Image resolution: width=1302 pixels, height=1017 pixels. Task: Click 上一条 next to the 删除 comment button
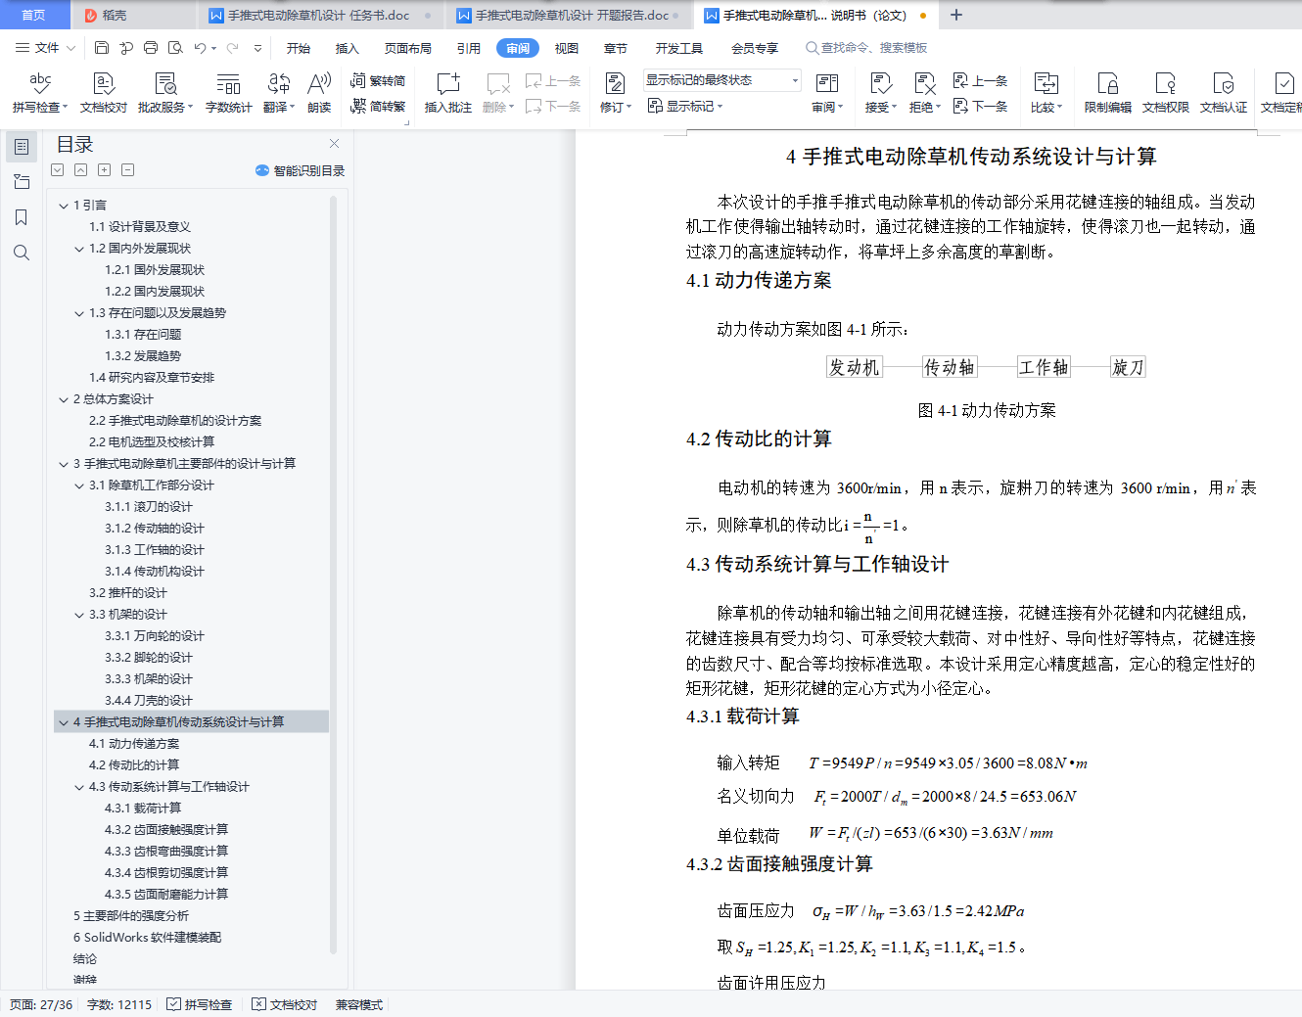tap(553, 81)
